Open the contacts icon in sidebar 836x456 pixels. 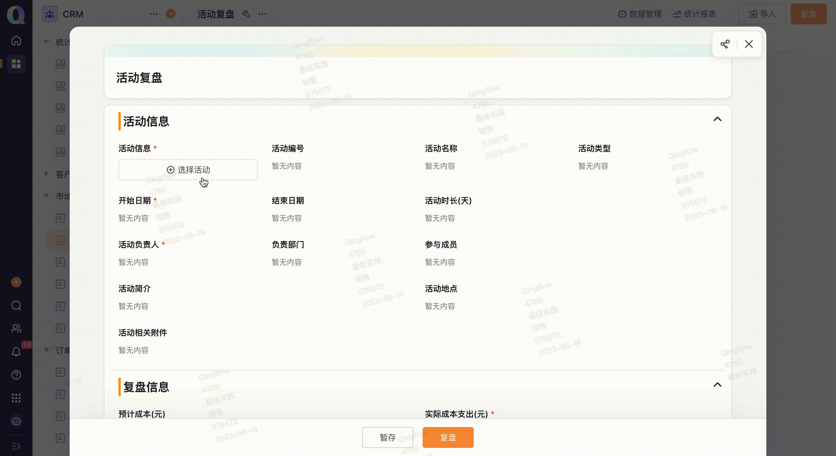[x=16, y=329]
